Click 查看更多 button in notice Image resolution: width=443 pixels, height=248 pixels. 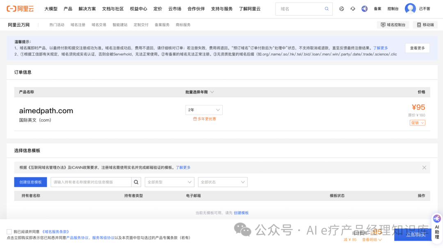coord(417,48)
